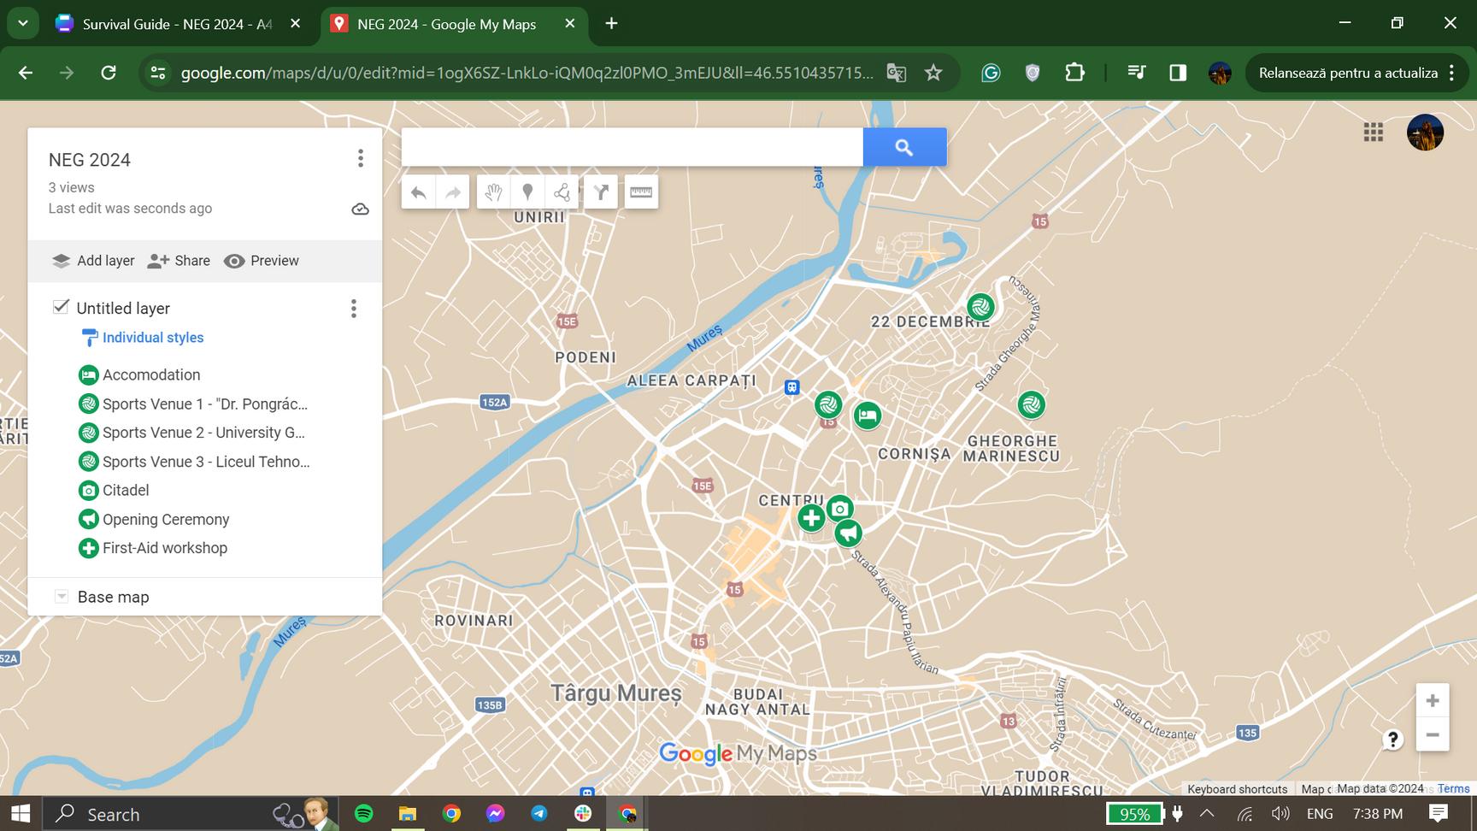
Task: Click the blue map search button
Action: (x=904, y=147)
